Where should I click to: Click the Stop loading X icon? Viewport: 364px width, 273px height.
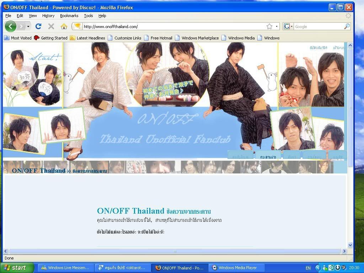[x=51, y=26]
